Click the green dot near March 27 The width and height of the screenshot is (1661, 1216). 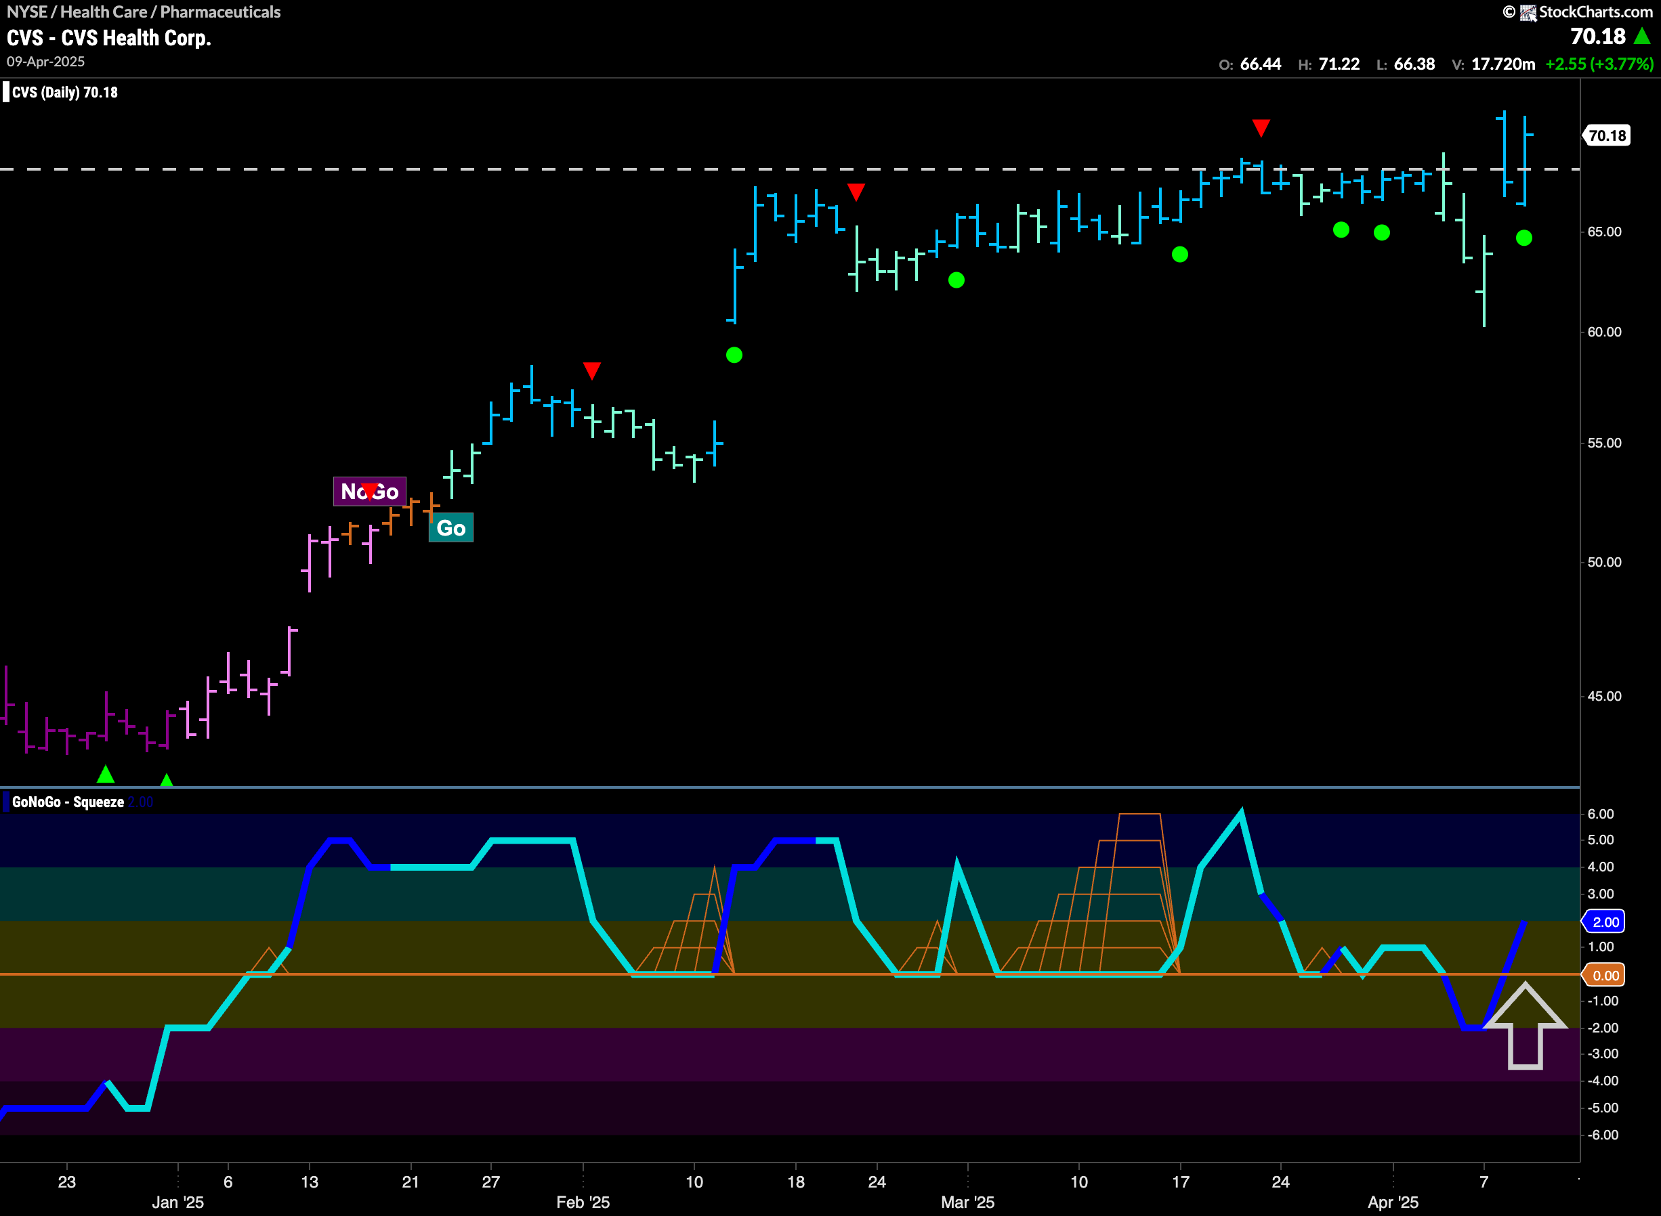pyautogui.click(x=1341, y=230)
